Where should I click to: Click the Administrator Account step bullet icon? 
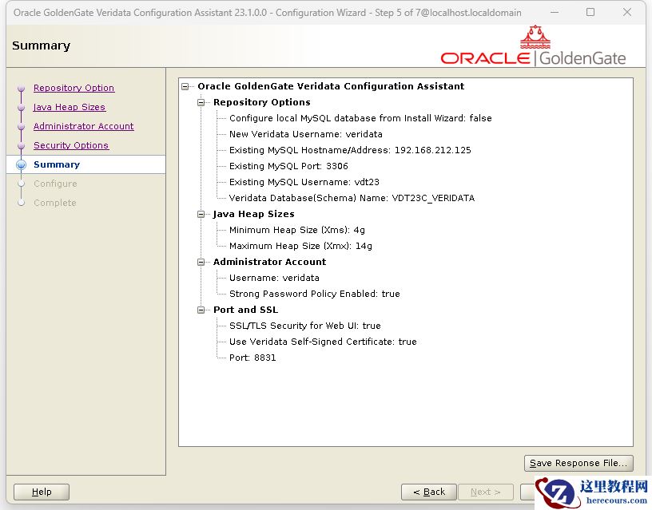click(22, 126)
